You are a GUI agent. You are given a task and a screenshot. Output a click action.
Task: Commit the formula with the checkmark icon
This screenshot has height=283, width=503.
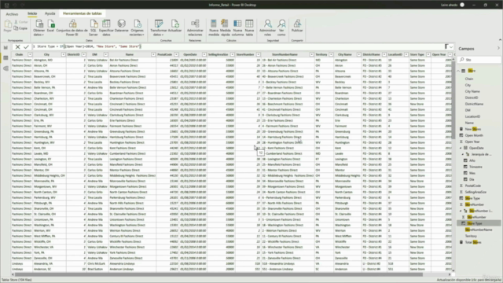point(26,47)
